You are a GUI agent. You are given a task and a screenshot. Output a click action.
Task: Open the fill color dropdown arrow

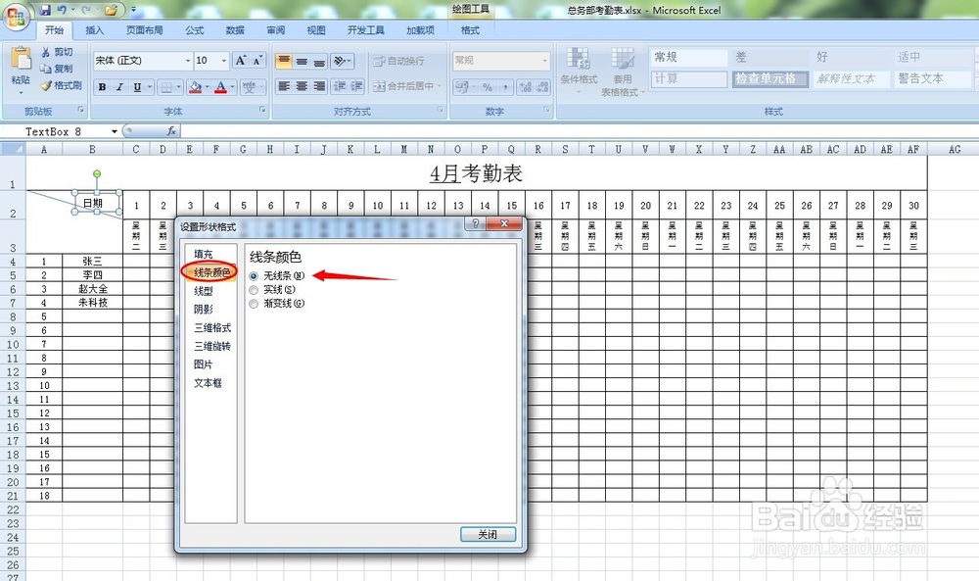point(207,87)
